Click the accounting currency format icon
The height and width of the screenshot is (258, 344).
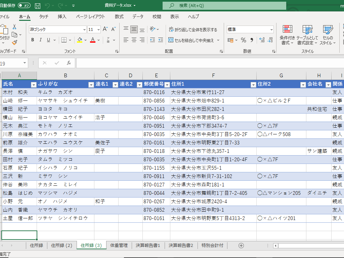click(x=230, y=40)
